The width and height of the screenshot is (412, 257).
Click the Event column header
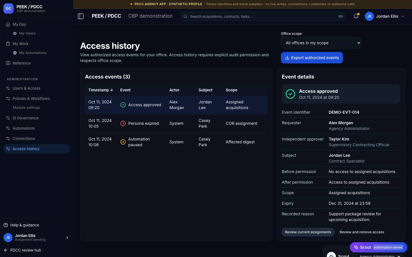pyautogui.click(x=125, y=90)
